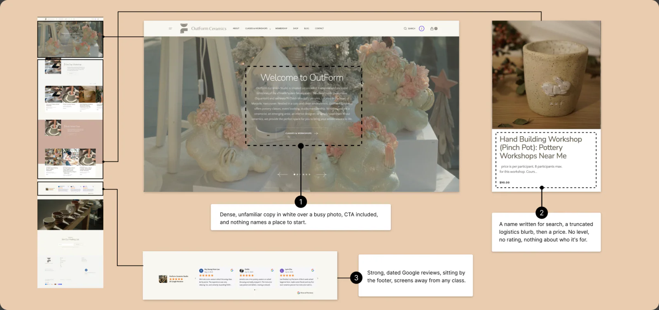Click Roy Seung Hoon Lee's blue avatar
The image size is (659, 310).
[201, 270]
